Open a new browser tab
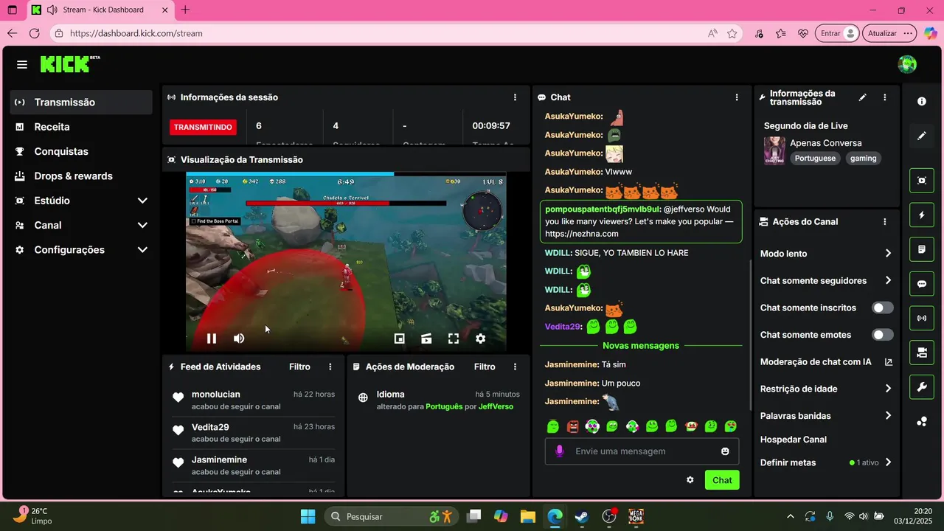The width and height of the screenshot is (944, 531). (185, 10)
